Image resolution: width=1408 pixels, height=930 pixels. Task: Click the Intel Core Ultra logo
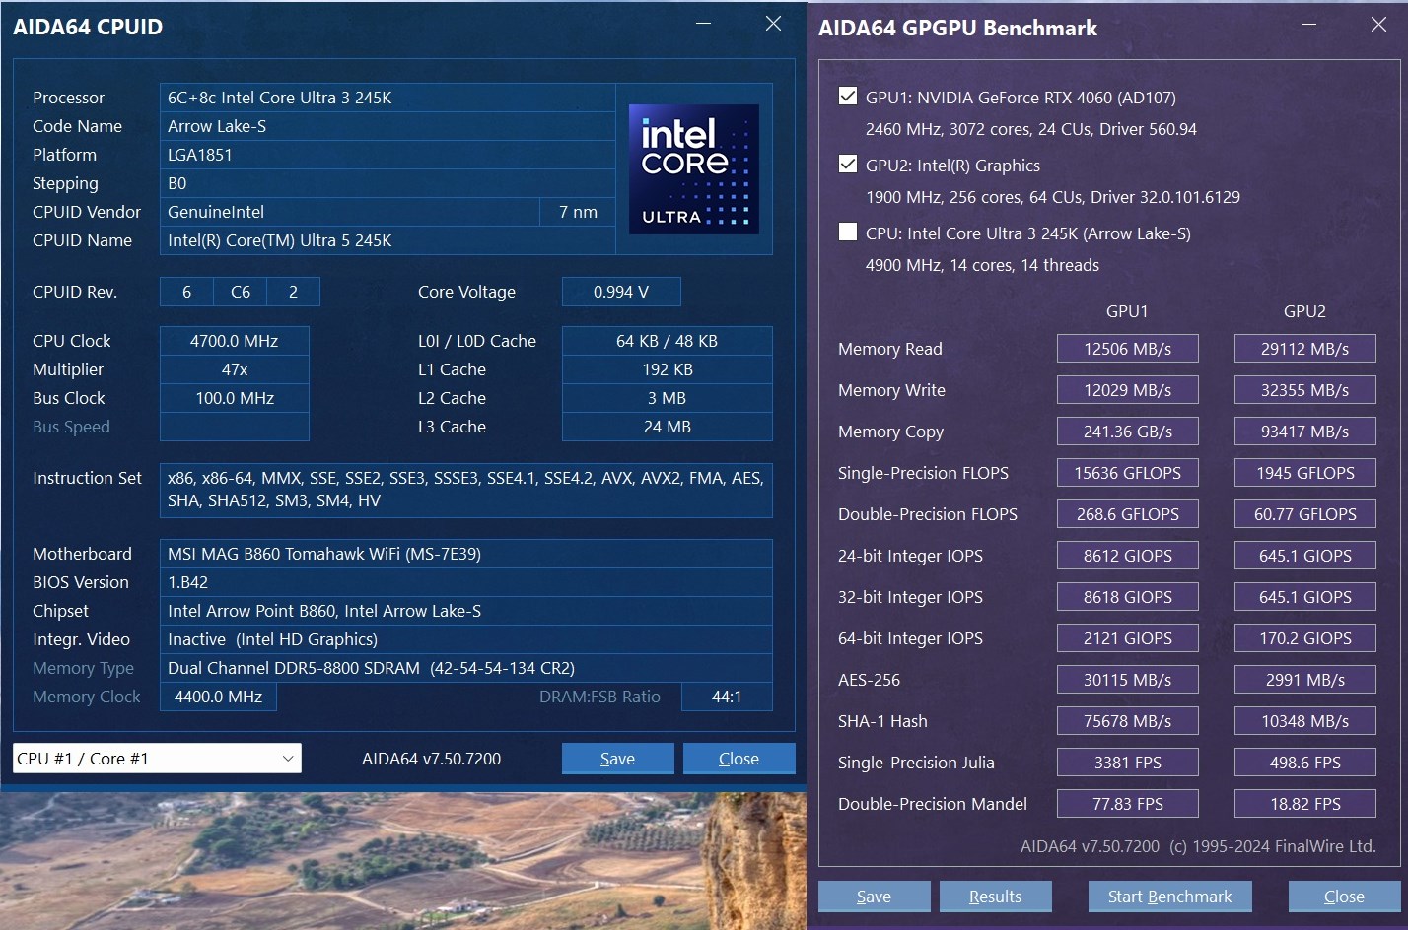(x=693, y=169)
